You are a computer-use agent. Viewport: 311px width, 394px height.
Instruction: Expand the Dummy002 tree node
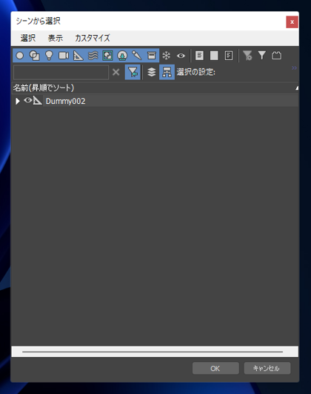tap(17, 101)
